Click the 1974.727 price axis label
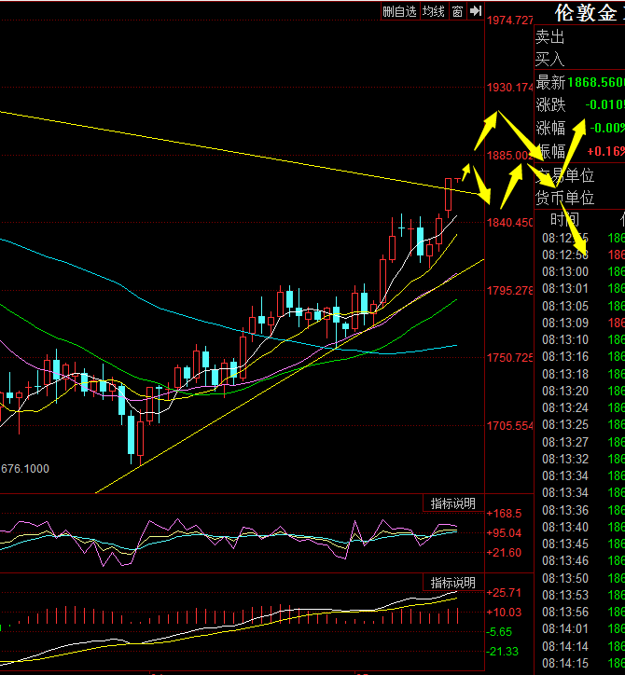The width and height of the screenshot is (625, 675). point(510,21)
